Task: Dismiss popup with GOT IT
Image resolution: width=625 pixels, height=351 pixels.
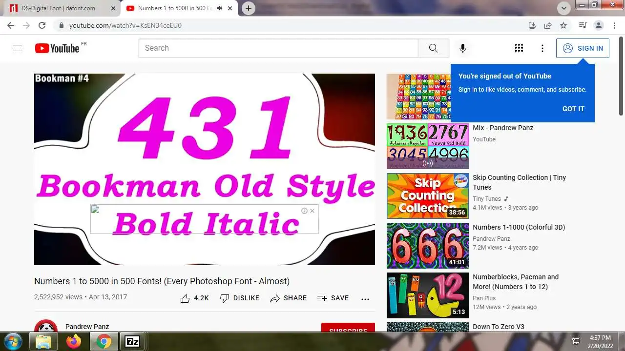Action: point(573,109)
